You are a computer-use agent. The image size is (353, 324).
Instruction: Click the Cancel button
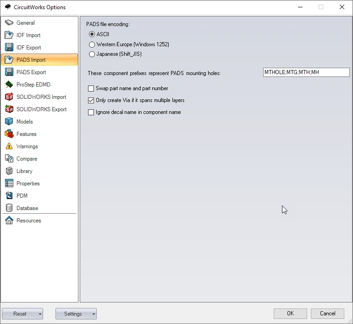coord(328,313)
